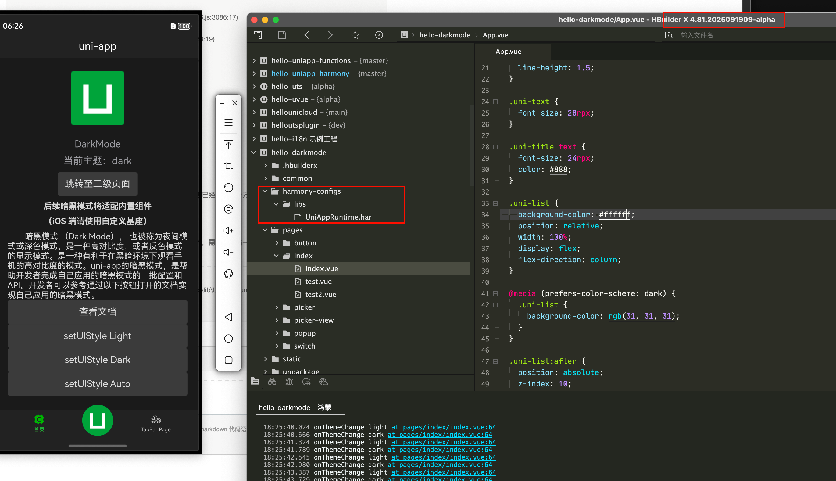Click the debug bug icon in bottom bar

point(289,382)
